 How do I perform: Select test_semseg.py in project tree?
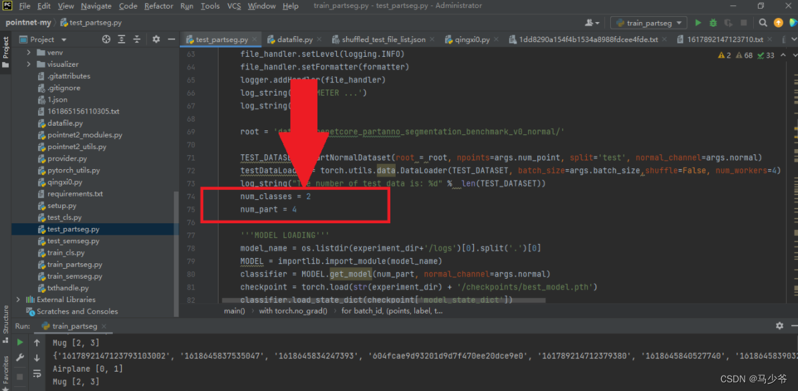click(x=74, y=241)
